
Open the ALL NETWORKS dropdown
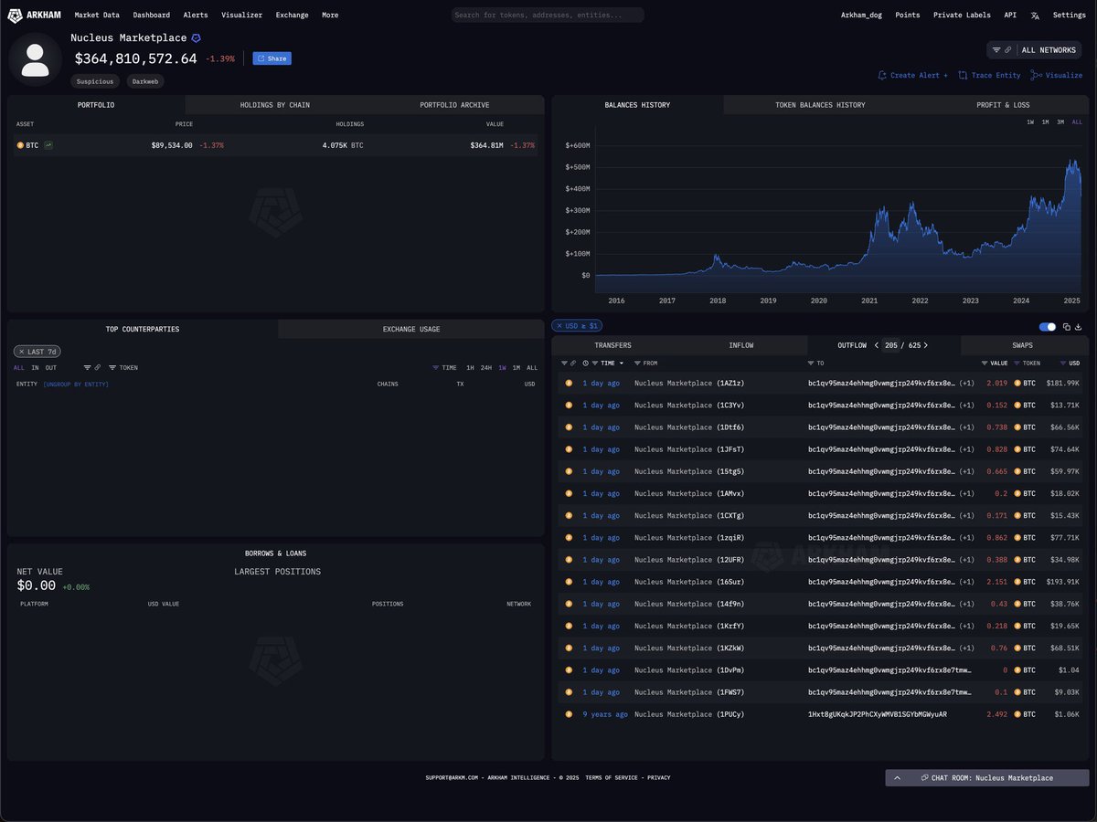tap(1049, 50)
